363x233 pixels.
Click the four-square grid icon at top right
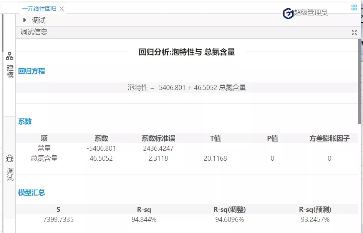354,7
